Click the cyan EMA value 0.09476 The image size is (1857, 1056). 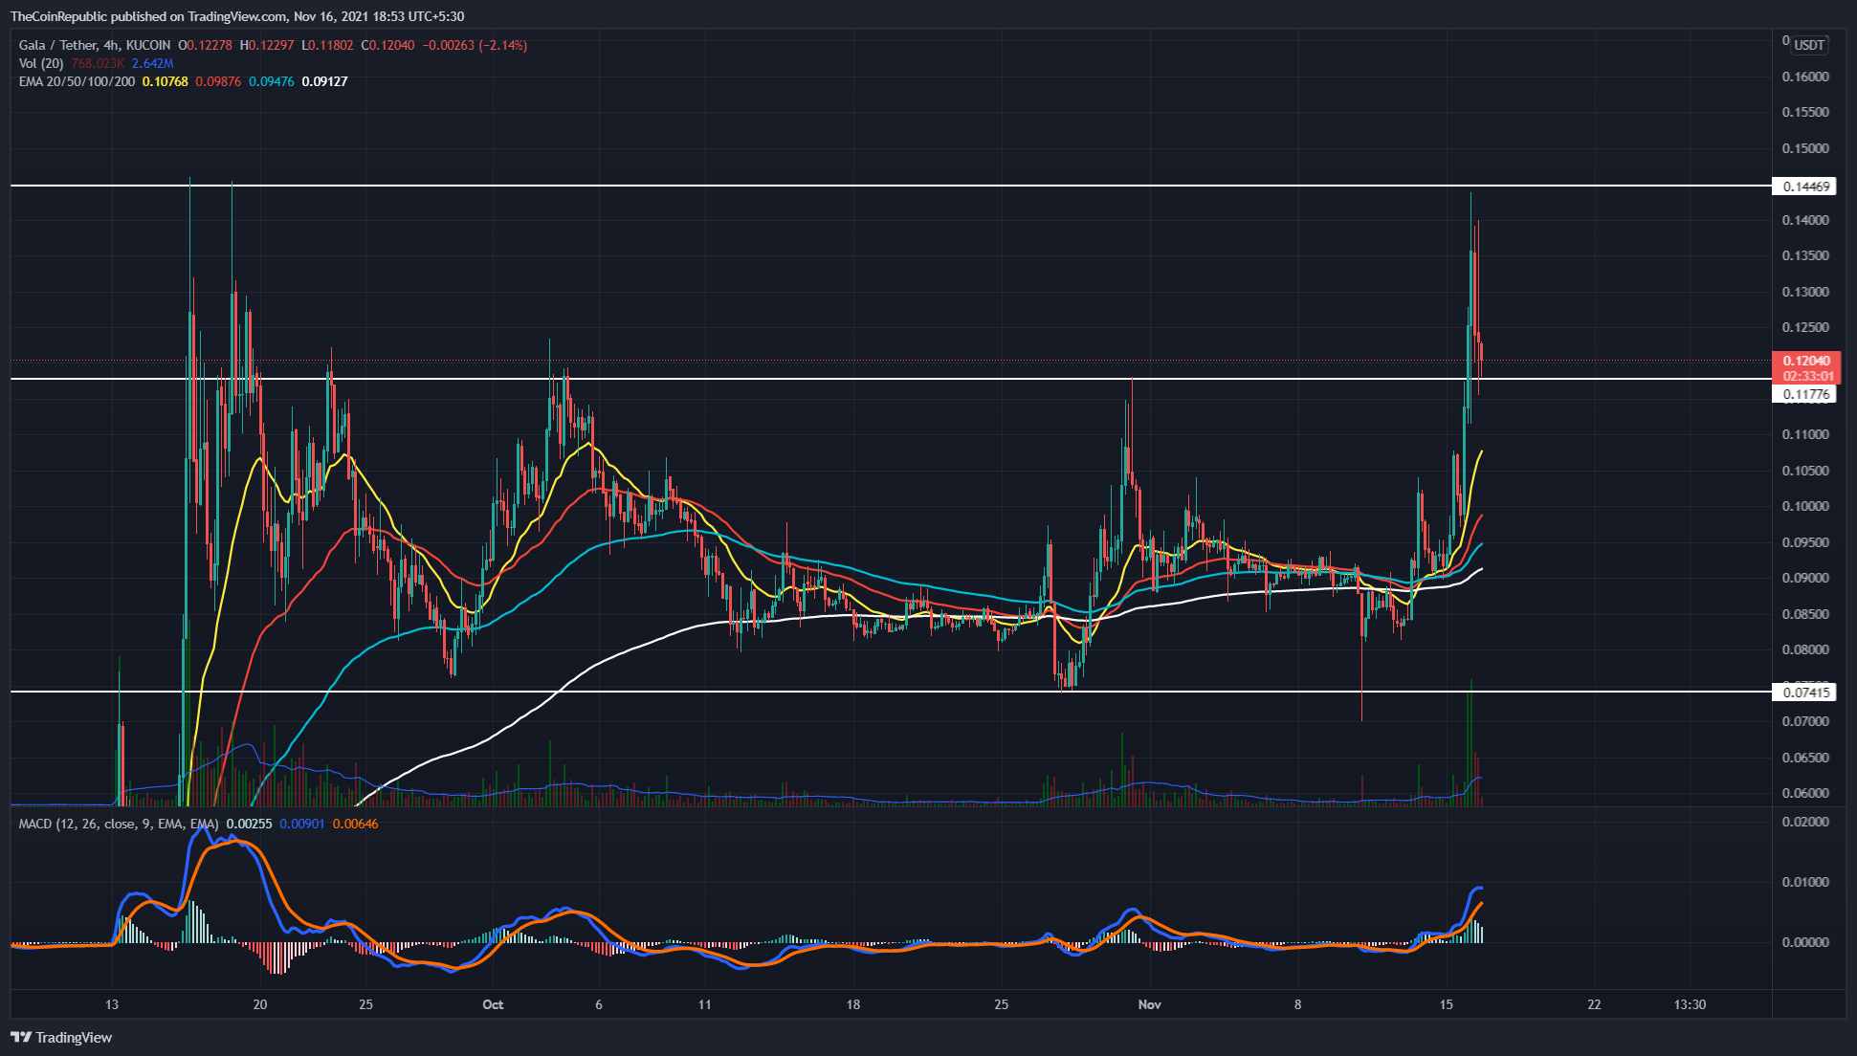click(272, 81)
